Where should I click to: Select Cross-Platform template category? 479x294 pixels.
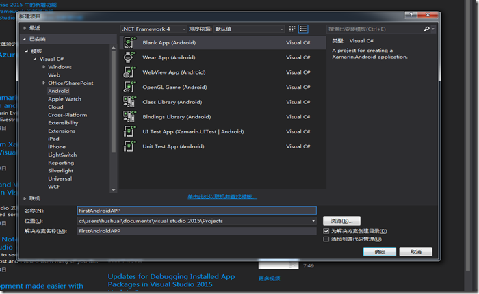click(68, 115)
